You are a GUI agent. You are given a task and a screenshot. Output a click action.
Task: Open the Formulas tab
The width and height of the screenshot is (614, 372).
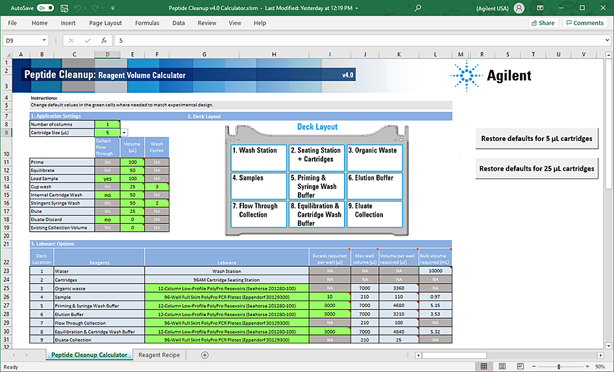click(147, 23)
